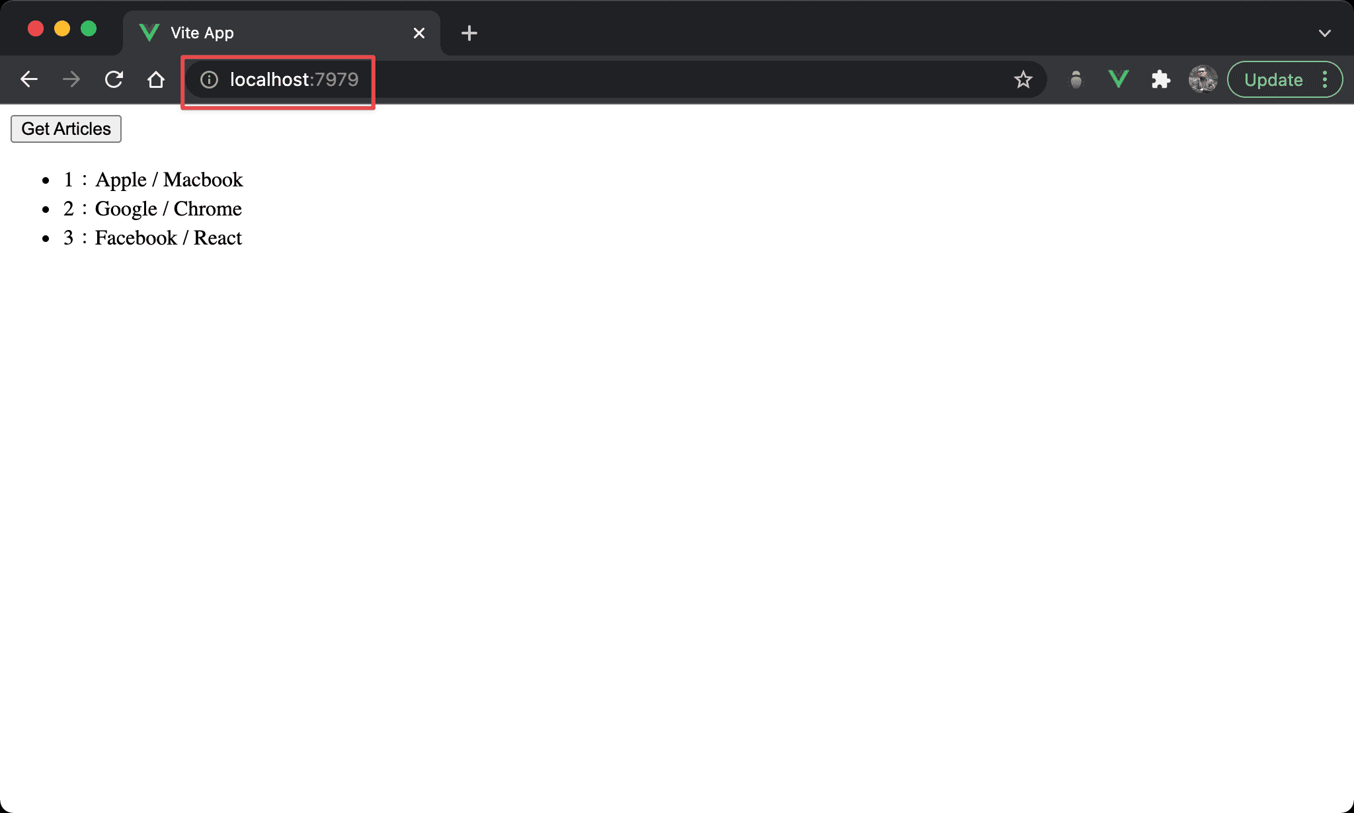Click the extensions puzzle icon
Viewport: 1354px width, 813px height.
tap(1159, 80)
